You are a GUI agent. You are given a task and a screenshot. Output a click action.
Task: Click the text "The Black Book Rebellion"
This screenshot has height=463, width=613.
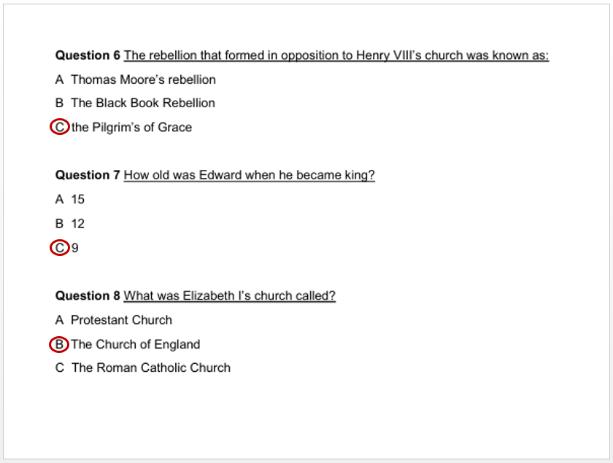pyautogui.click(x=142, y=103)
